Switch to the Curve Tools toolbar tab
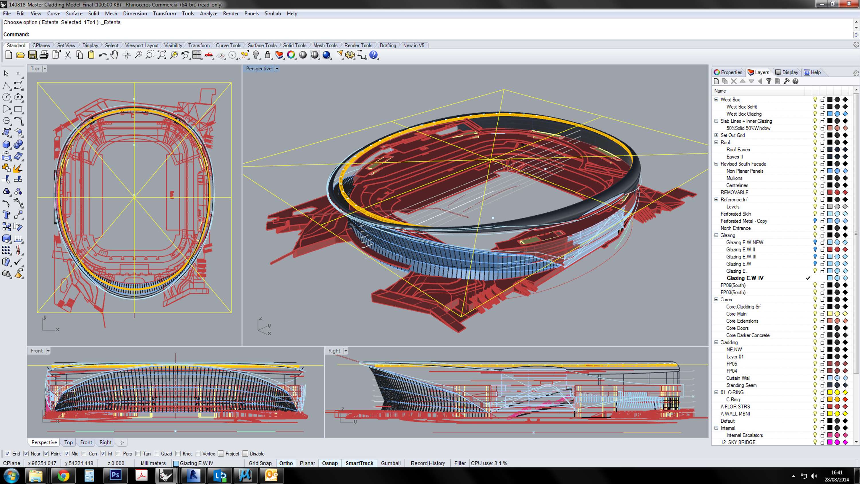This screenshot has width=860, height=484. point(228,45)
